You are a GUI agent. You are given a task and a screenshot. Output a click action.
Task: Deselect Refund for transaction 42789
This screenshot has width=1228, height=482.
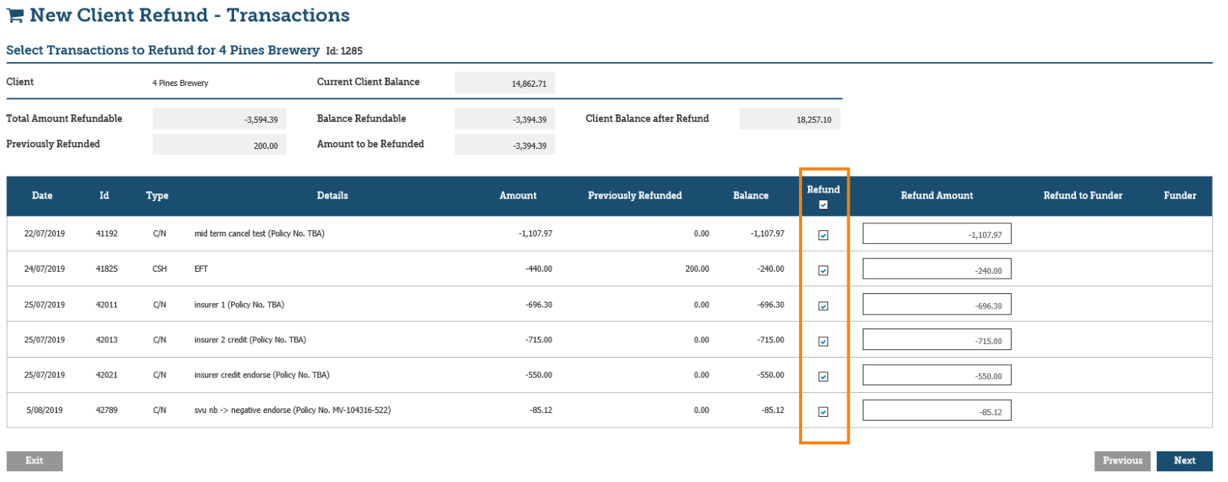point(823,412)
